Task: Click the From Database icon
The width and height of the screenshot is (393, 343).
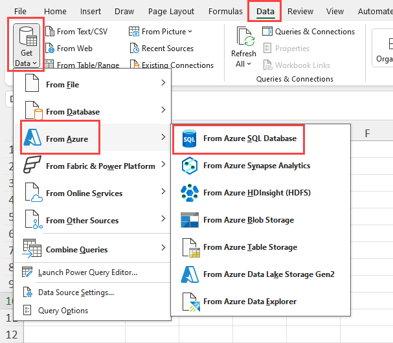Action: pyautogui.click(x=34, y=111)
